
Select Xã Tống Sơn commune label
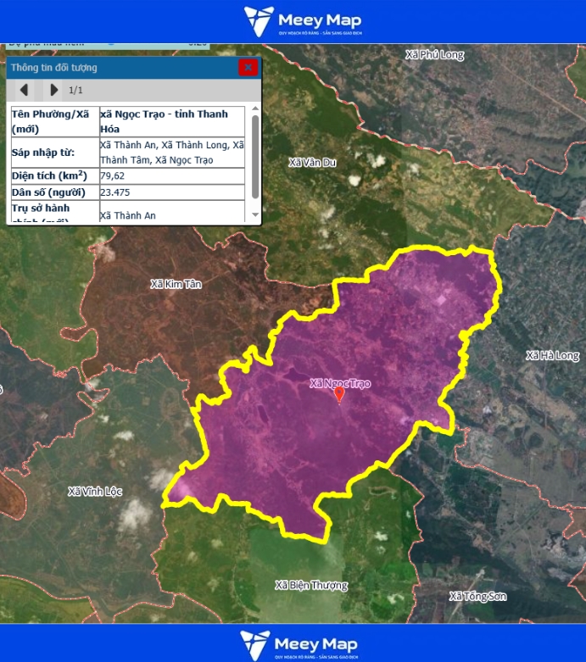pyautogui.click(x=477, y=597)
